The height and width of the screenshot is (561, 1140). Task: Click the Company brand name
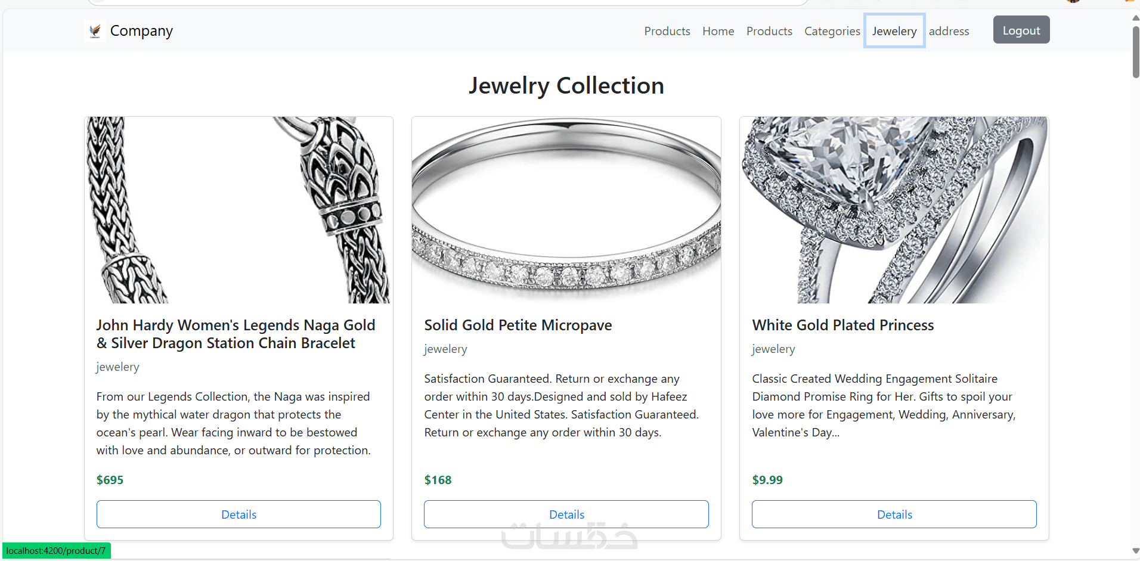(141, 30)
